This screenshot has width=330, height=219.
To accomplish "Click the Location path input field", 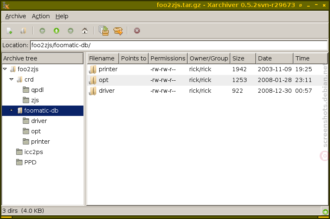I will [178, 45].
